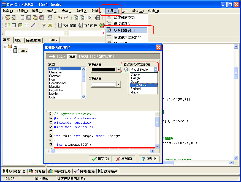Choose 快速鍵功能設定(Y) menu entry
The height and width of the screenshot is (182, 241).
coord(127,37)
